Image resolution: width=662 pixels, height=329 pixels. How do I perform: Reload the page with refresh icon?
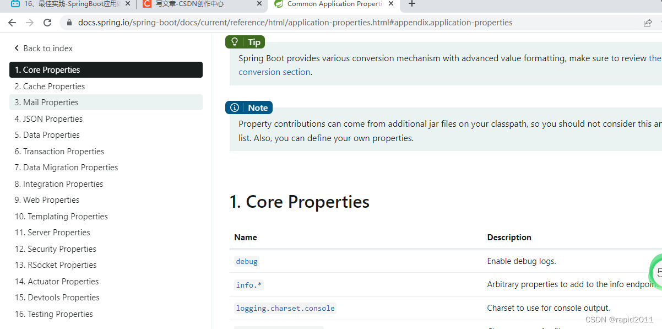(47, 23)
